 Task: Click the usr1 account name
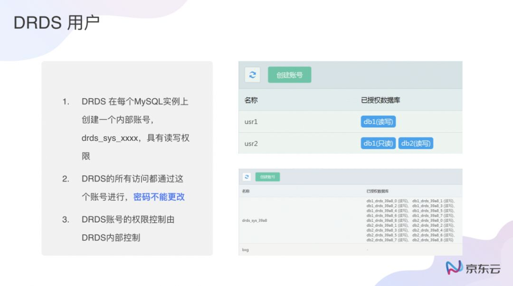[x=251, y=121]
